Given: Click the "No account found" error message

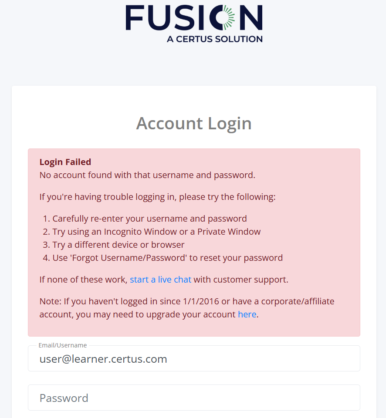Looking at the screenshot, I should pyautogui.click(x=147, y=175).
